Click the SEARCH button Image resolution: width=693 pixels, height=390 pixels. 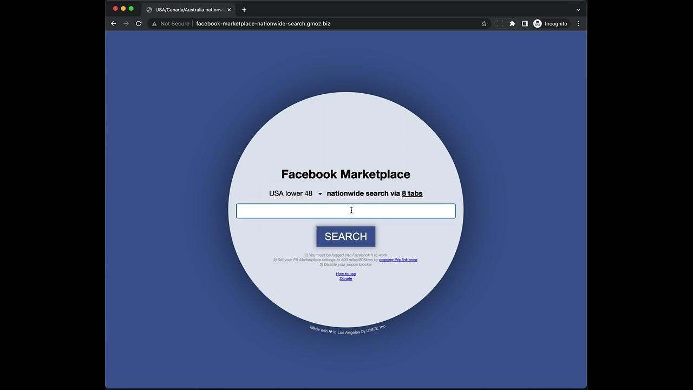tap(346, 236)
